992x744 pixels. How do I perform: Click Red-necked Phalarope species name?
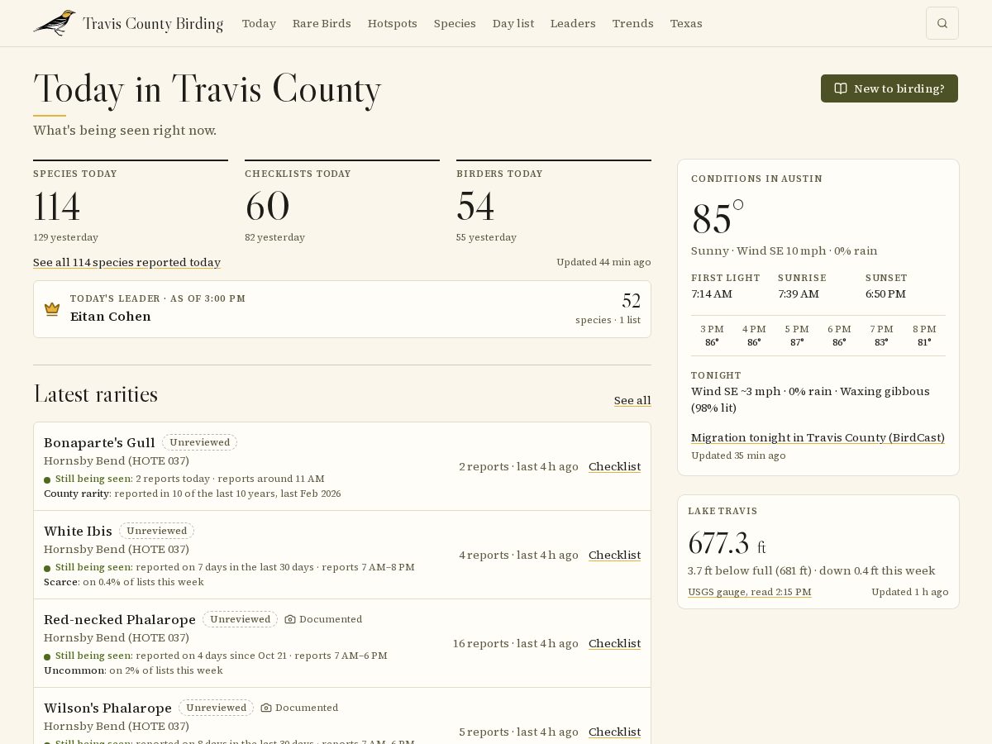tap(120, 619)
